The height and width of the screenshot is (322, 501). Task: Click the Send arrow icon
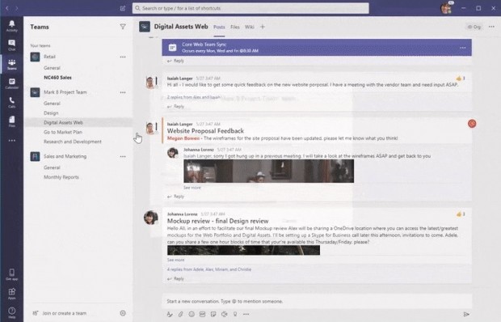[x=466, y=315]
